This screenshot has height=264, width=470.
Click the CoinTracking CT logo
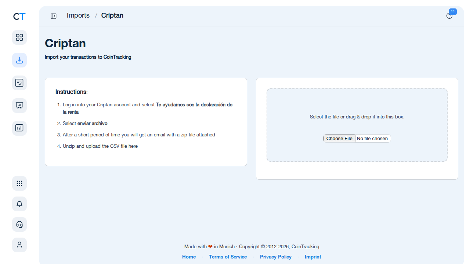[x=19, y=16]
